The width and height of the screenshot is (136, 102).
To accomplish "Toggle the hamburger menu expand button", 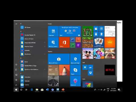I will [16, 24].
